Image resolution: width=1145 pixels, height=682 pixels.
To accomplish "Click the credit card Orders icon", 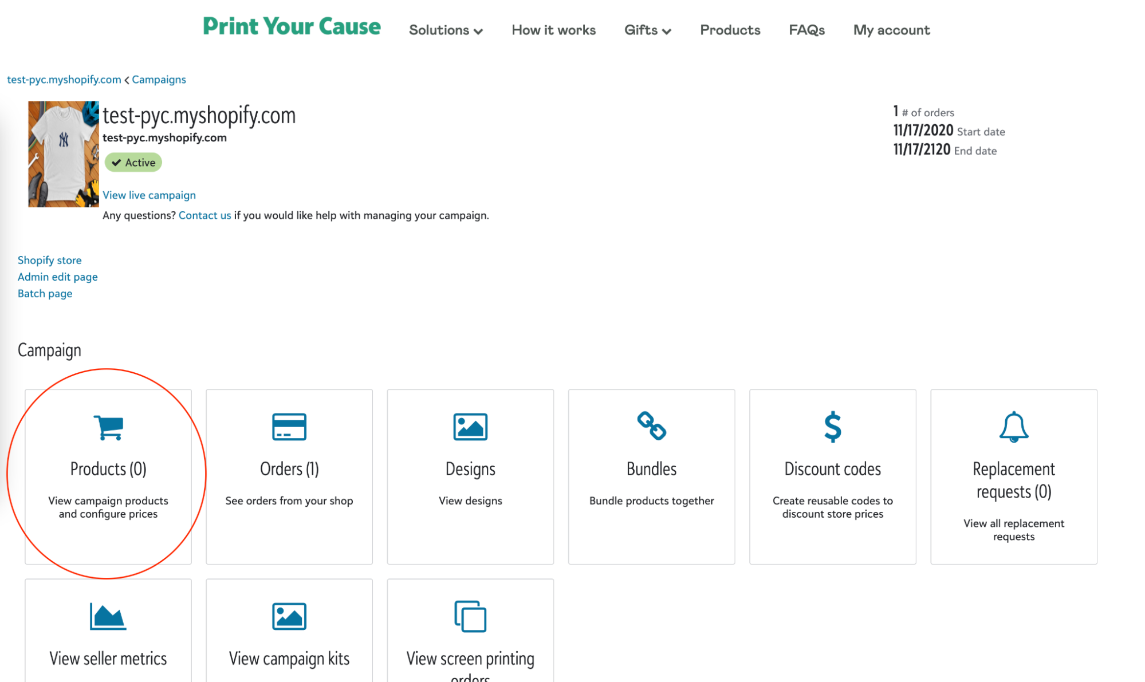I will click(x=289, y=427).
